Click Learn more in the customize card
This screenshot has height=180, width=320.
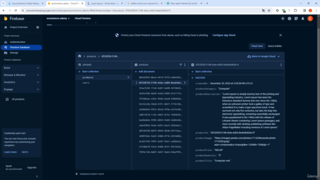[10, 152]
